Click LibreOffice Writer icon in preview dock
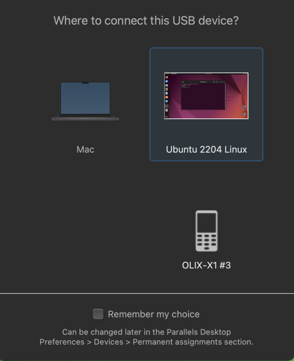Image resolution: width=294 pixels, height=361 pixels. coord(167,93)
